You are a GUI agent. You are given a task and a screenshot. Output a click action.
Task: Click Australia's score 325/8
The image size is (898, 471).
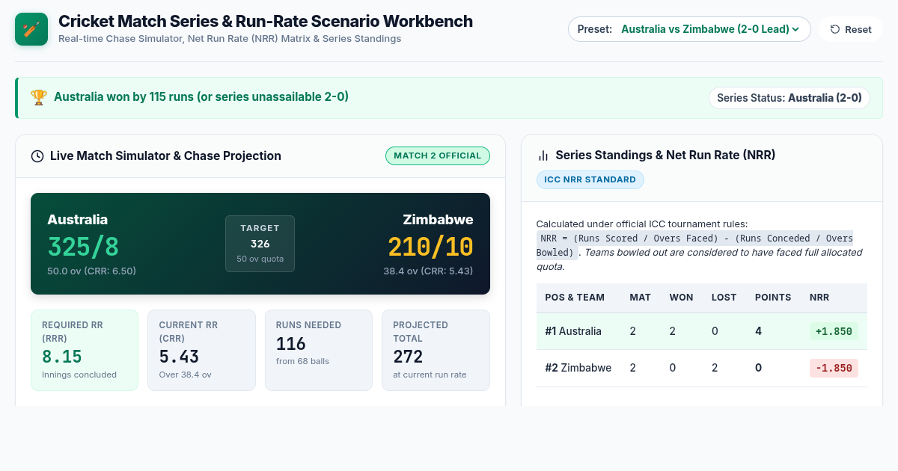point(83,247)
